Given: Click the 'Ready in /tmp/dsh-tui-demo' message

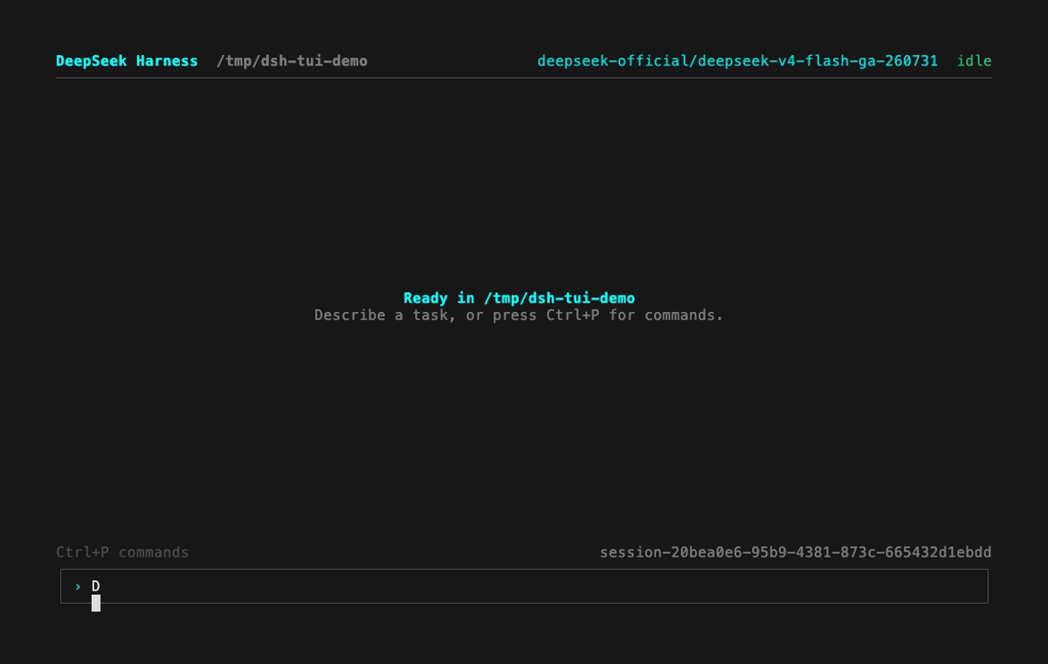Looking at the screenshot, I should (x=519, y=298).
